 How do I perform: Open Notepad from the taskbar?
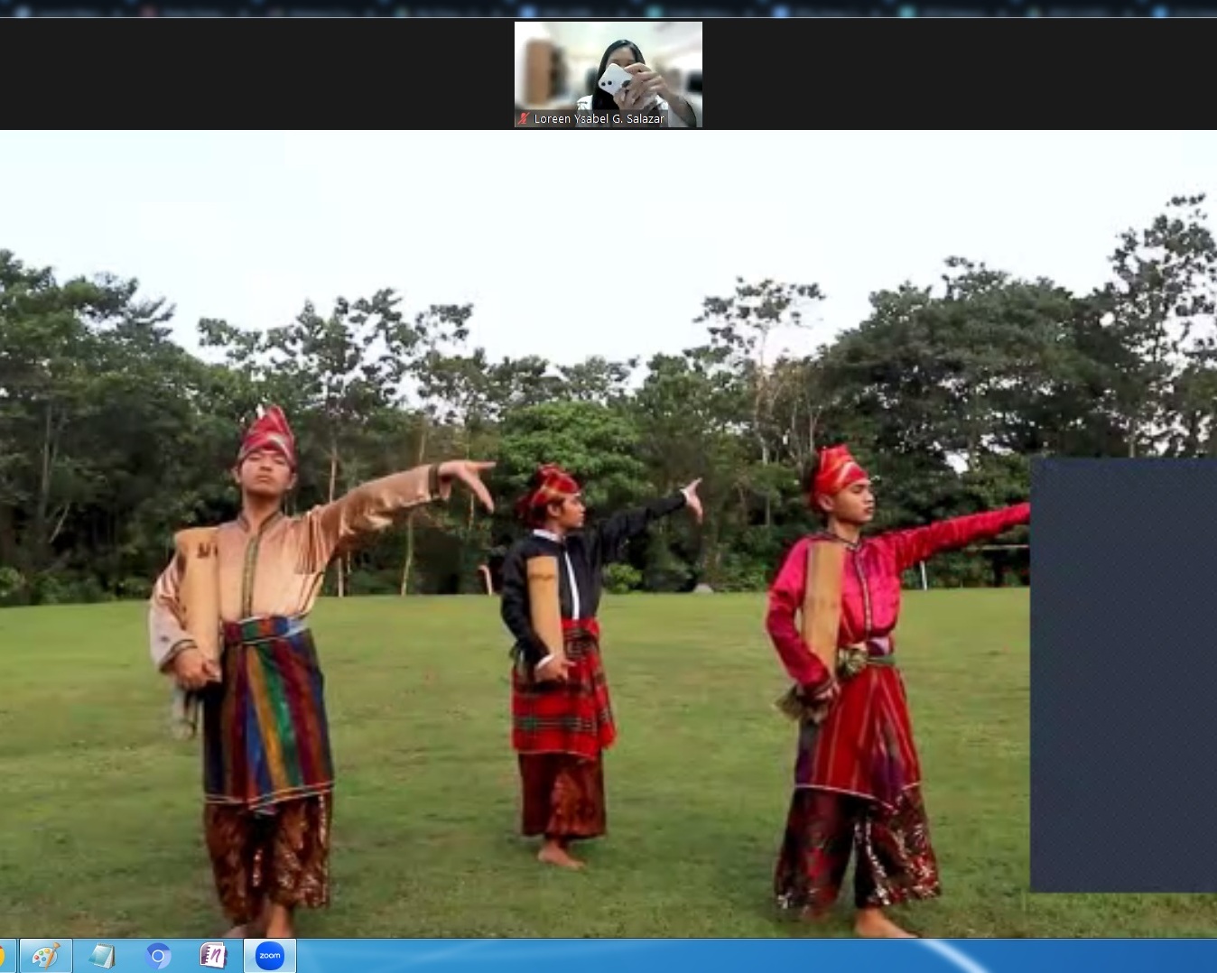coord(102,956)
